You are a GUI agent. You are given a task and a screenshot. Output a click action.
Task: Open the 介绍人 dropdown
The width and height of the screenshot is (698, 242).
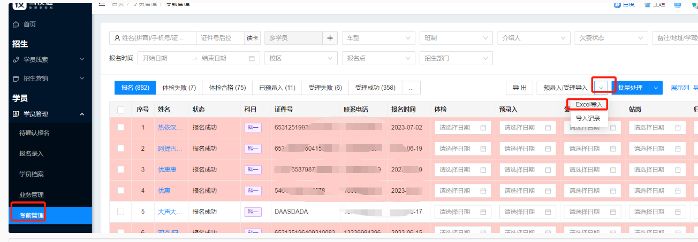pyautogui.click(x=534, y=38)
